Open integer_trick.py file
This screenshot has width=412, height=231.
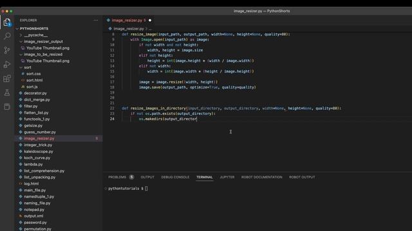coord(38,145)
